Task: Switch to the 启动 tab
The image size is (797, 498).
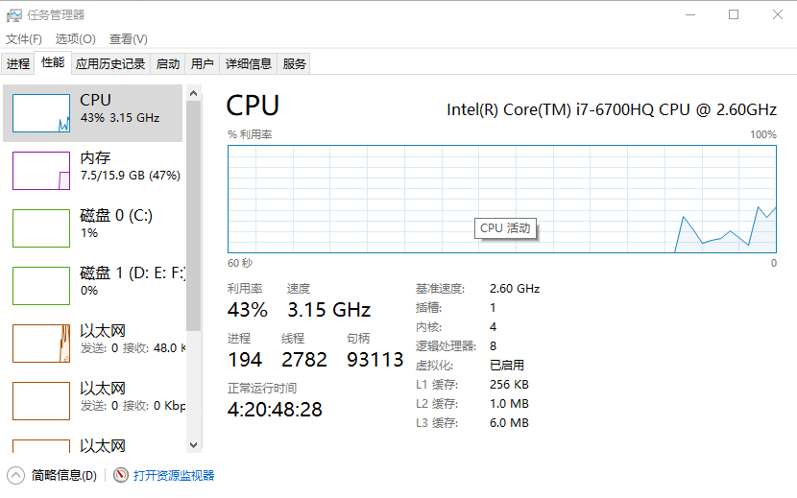Action: tap(168, 64)
